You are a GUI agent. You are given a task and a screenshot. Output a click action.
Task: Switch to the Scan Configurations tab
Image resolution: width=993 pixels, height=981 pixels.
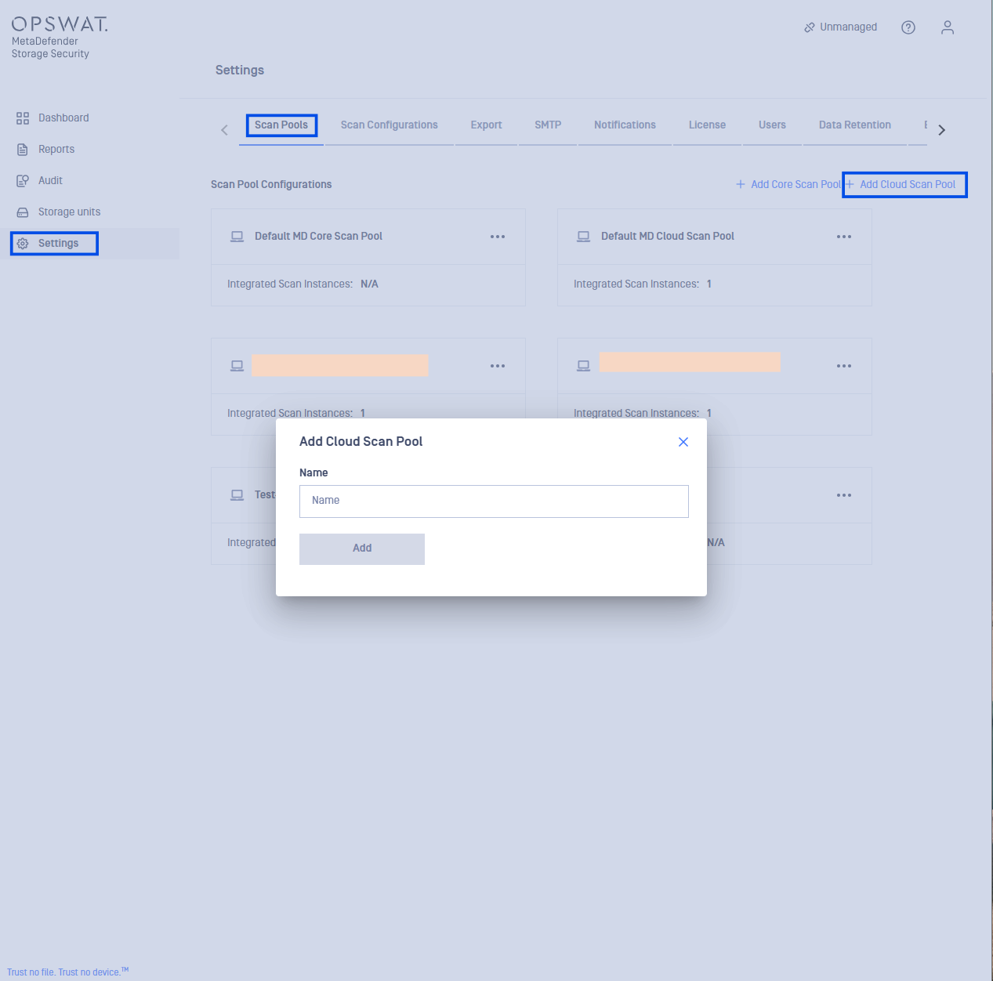(390, 125)
